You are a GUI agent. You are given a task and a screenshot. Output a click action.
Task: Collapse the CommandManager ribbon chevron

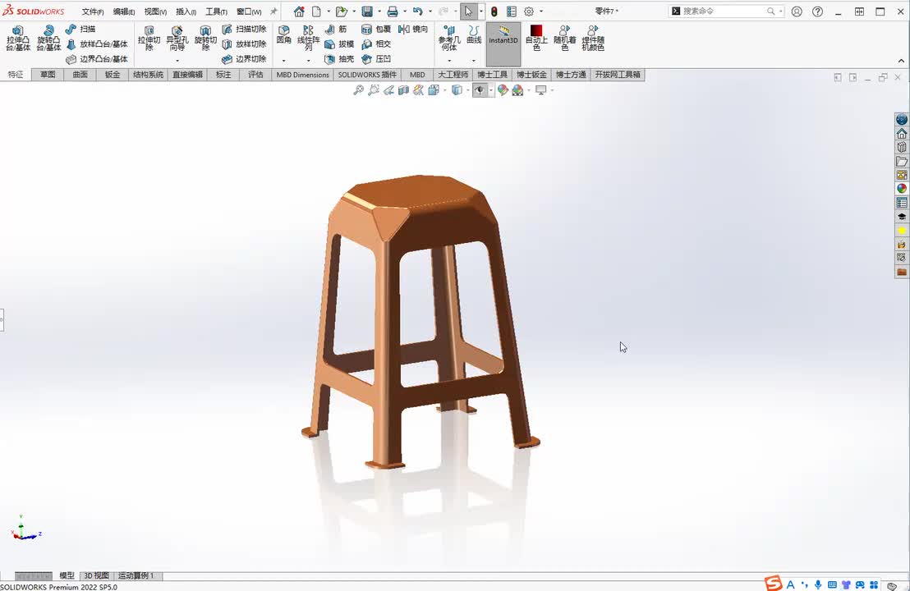[x=901, y=61]
